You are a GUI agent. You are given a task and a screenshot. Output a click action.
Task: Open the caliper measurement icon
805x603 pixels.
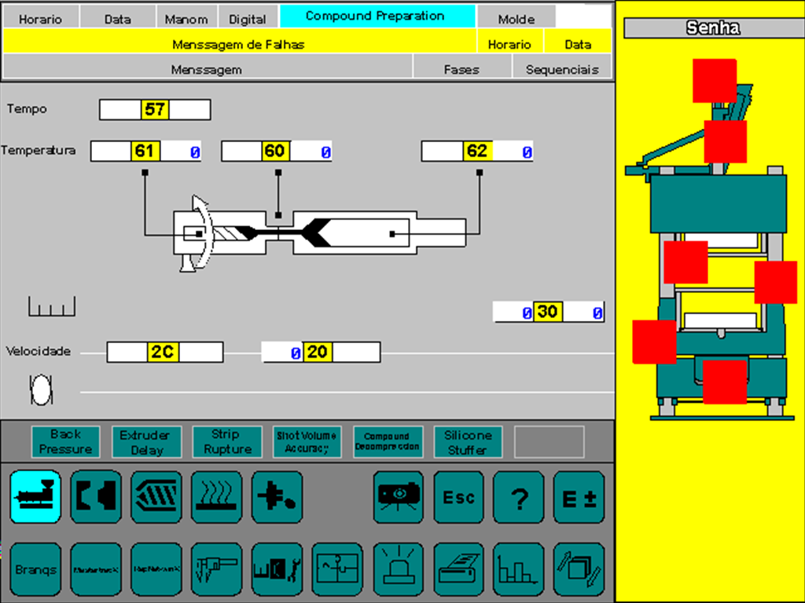[x=216, y=568]
